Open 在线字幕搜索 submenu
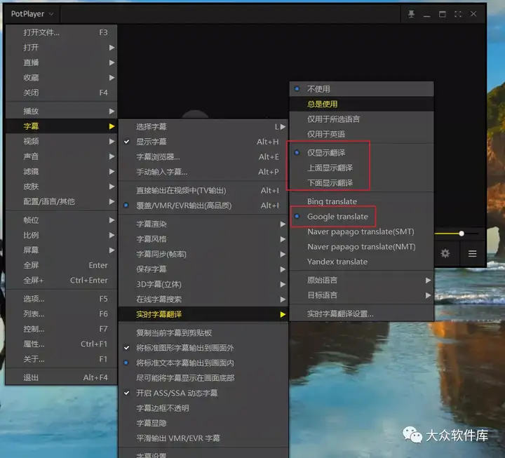This screenshot has width=505, height=458. (203, 299)
